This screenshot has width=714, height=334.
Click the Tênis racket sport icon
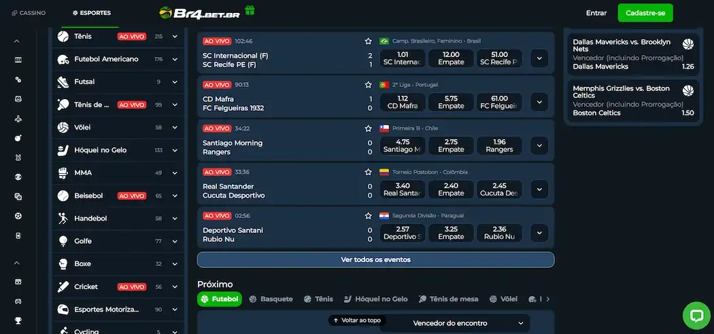pos(63,37)
